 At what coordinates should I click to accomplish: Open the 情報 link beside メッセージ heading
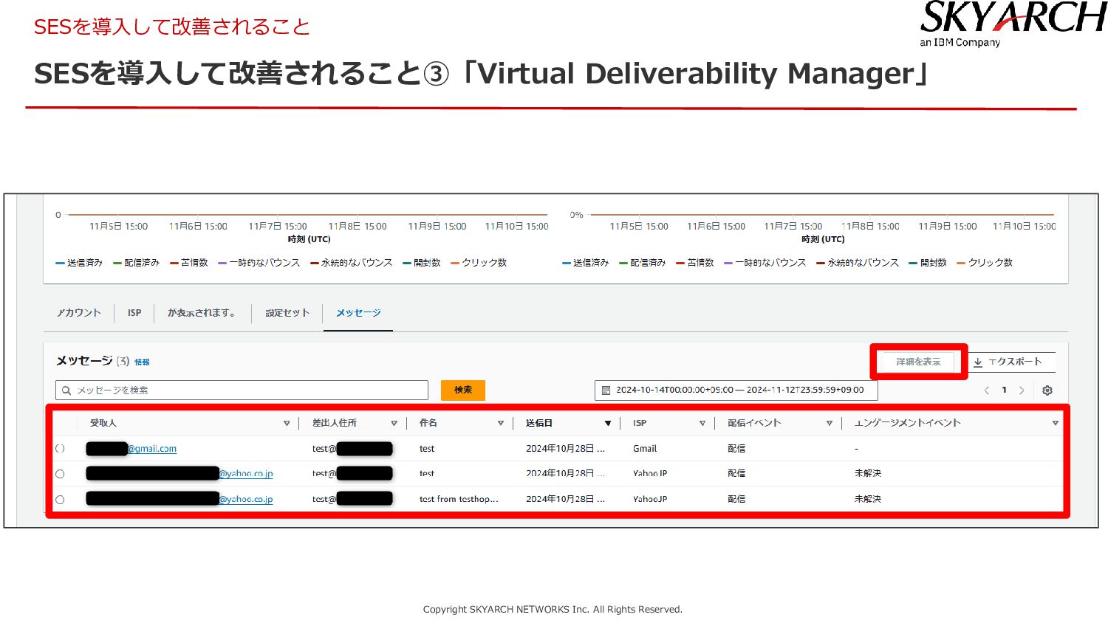(x=142, y=362)
